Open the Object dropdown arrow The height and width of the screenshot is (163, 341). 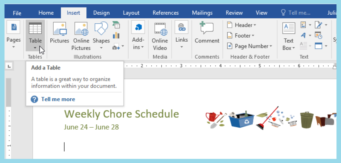326,46
